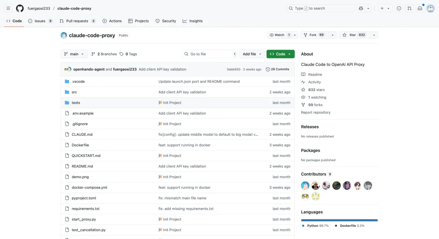
Task: Open the main branch selector dropdown
Action: [74, 54]
